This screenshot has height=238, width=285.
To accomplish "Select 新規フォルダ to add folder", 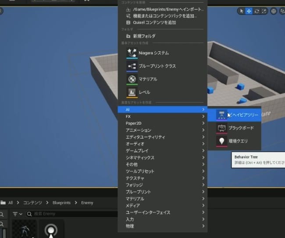I will (163, 36).
